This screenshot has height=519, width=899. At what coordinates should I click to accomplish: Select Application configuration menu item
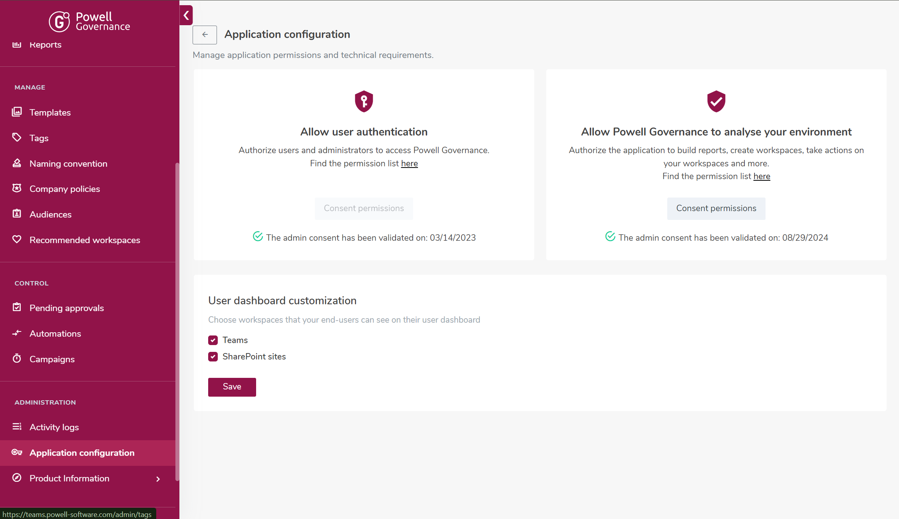pos(88,453)
